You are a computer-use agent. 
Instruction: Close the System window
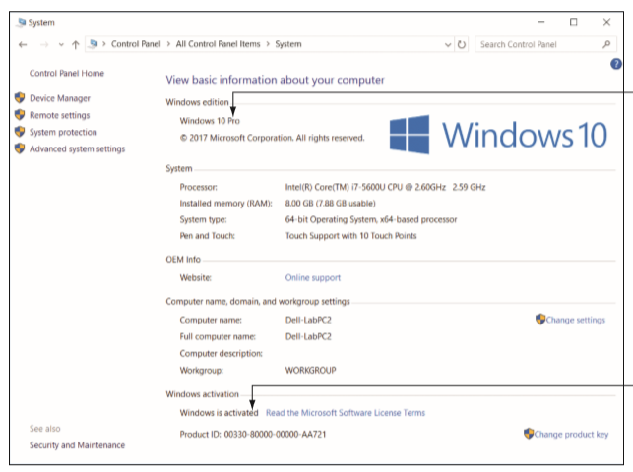point(606,22)
